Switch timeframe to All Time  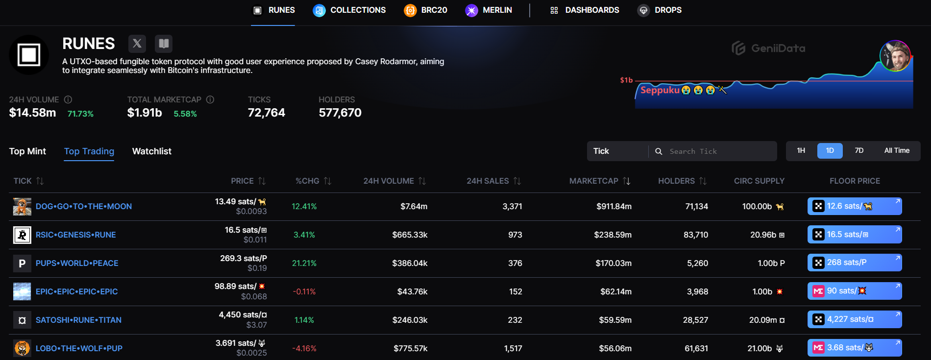(x=896, y=151)
